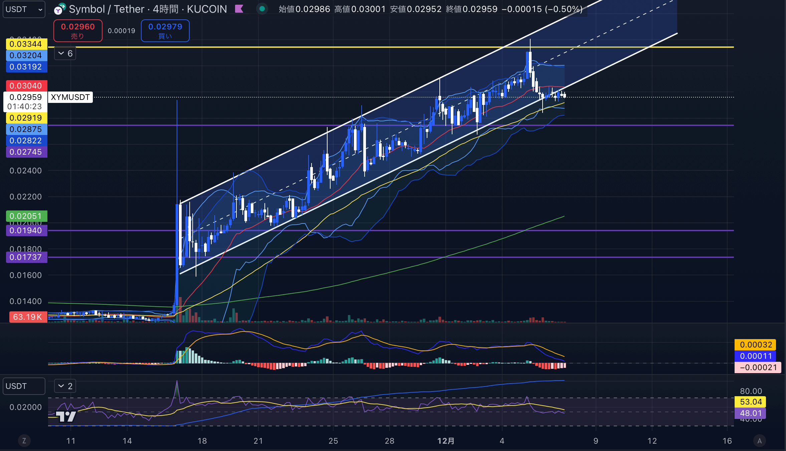The width and height of the screenshot is (786, 451).
Task: Click the purple 0.01940 level label
Action: click(x=26, y=231)
